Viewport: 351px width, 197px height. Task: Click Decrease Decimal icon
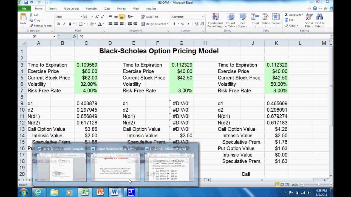pyautogui.click(x=202, y=24)
